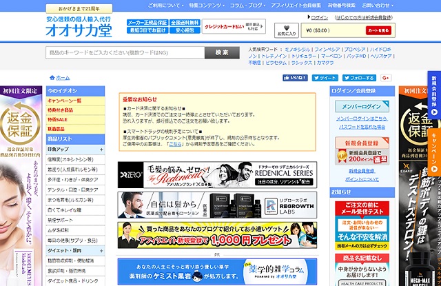Viewport: 441px width, 286px height.
Task: Focus the product keyword search field
Action: tap(125, 52)
